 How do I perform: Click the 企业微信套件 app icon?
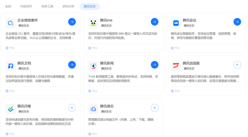(x=10, y=23)
